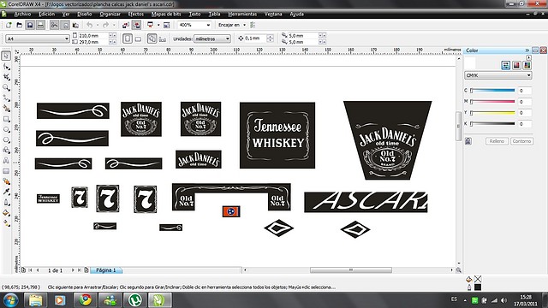Open the Ventana menu

point(273,14)
